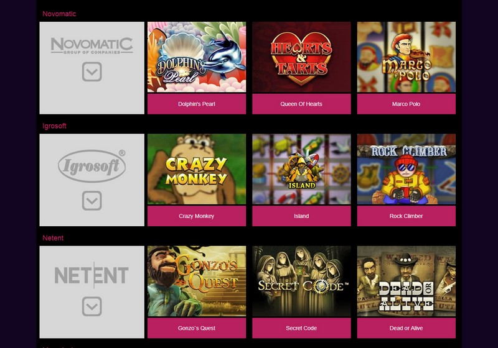Open the Marco Polo game image
Screen dimensions: 498x348
click(x=406, y=57)
